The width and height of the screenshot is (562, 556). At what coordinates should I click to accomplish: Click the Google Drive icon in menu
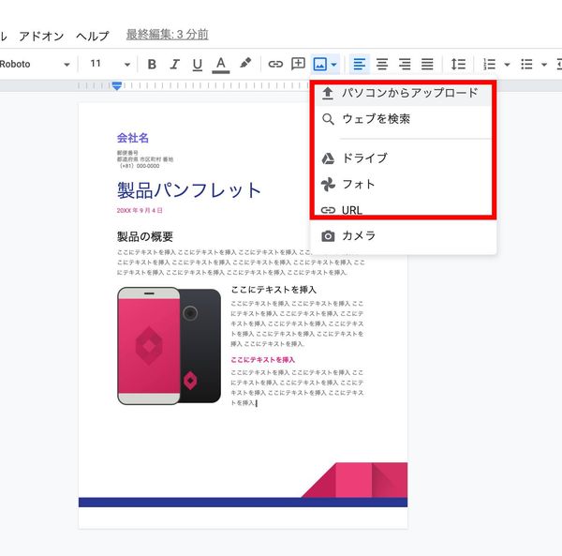click(328, 158)
